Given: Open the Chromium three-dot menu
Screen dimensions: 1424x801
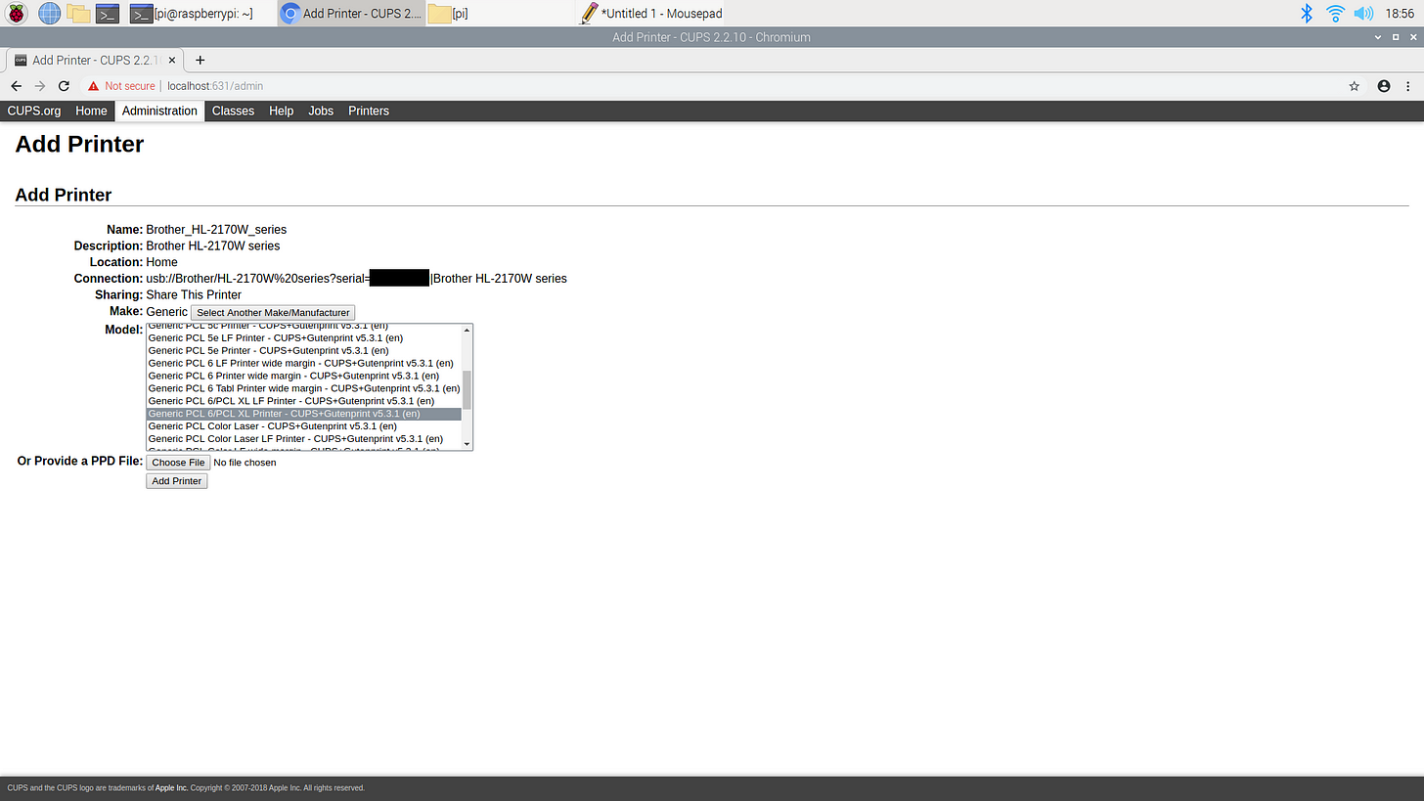Looking at the screenshot, I should tap(1409, 86).
